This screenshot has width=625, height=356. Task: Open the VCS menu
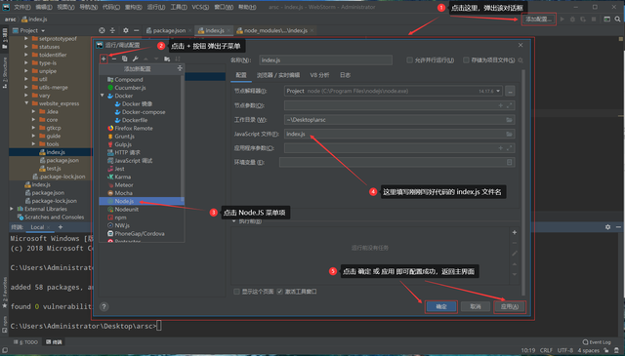click(x=200, y=7)
